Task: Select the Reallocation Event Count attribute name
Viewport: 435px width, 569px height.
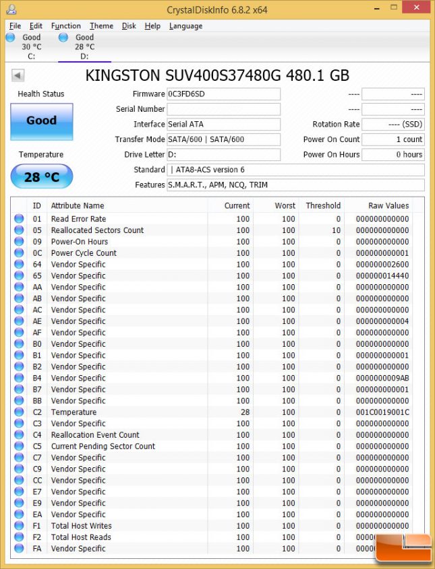Action: click(95, 435)
